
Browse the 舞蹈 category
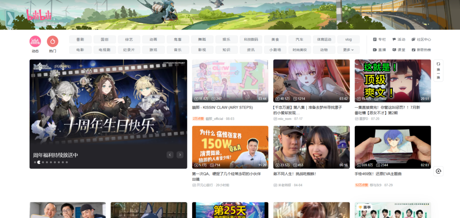(202, 39)
